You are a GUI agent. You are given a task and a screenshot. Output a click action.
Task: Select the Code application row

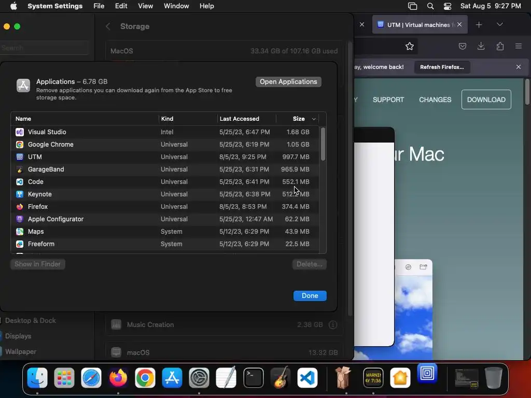[x=165, y=182]
